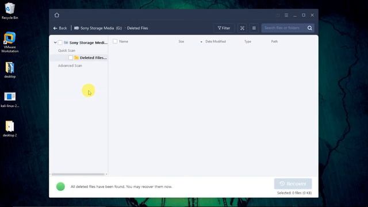Sort by the Size column header
The width and height of the screenshot is (368, 207).
coord(181,41)
